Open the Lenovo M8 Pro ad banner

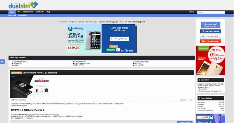211,60
